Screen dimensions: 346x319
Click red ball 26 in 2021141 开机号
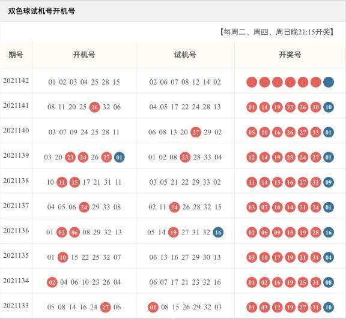coord(95,107)
